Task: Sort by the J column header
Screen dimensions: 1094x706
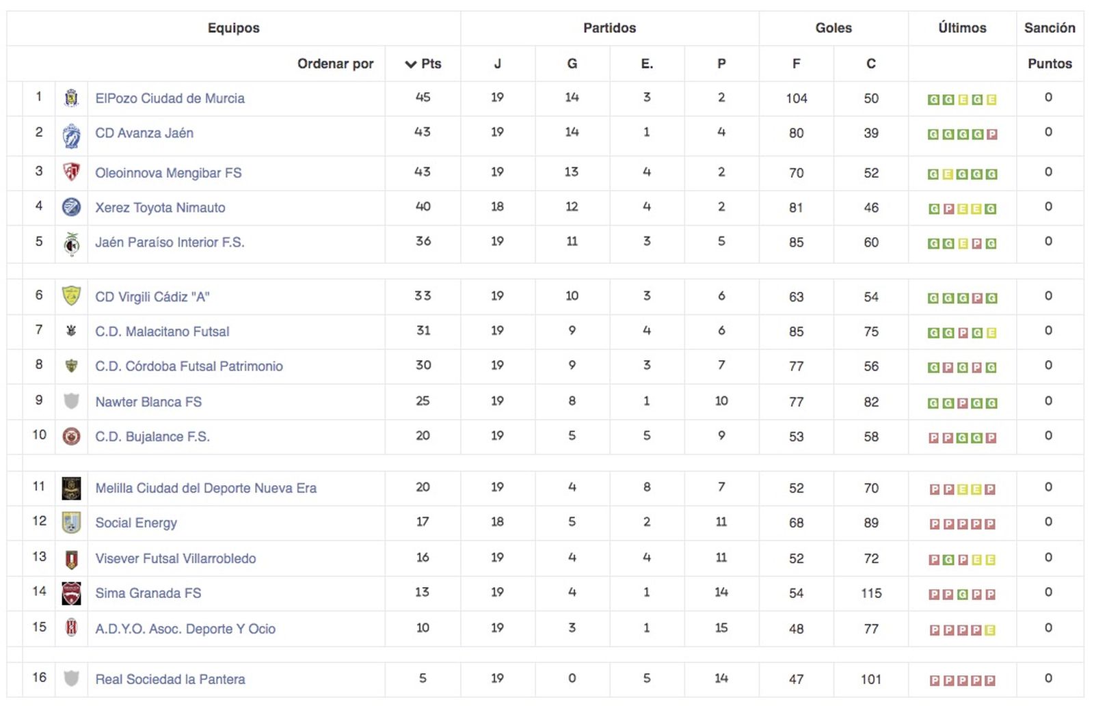Action: 498,64
